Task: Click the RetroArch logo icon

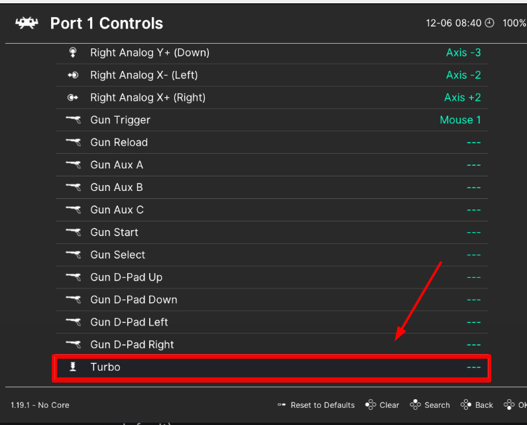Action: point(27,23)
